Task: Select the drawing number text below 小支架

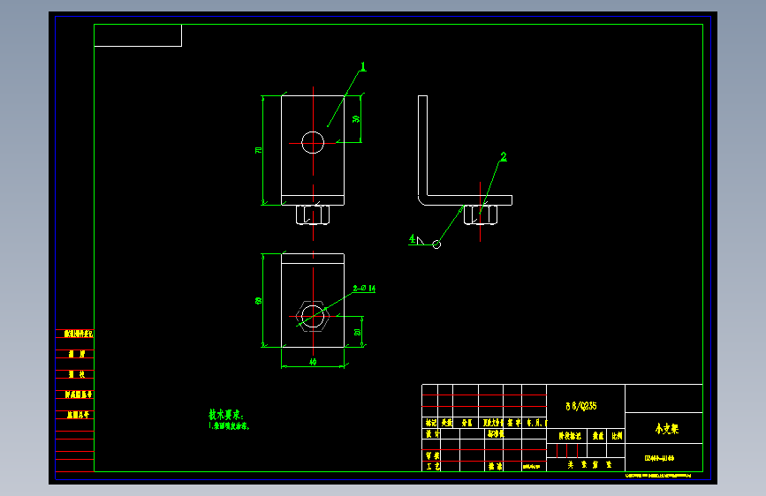Action: pos(659,458)
